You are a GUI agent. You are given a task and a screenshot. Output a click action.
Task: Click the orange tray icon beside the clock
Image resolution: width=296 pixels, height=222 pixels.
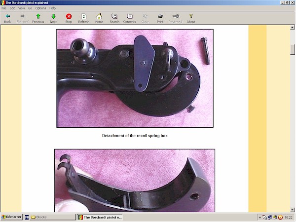[281, 218]
